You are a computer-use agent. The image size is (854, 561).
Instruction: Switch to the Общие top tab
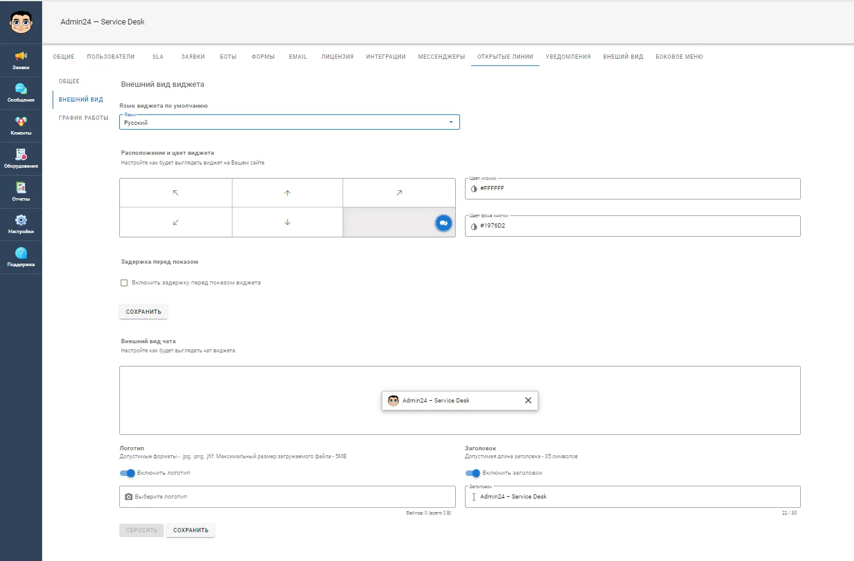point(64,57)
